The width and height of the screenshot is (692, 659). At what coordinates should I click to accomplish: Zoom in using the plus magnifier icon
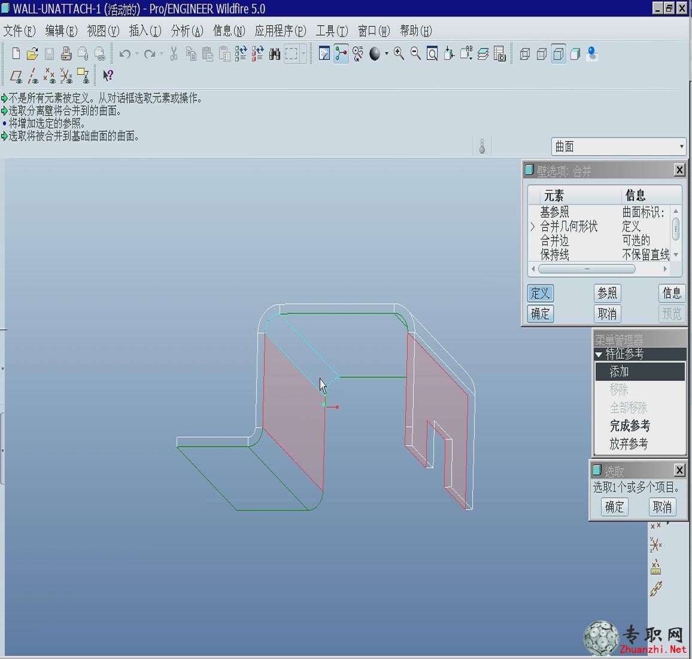(399, 54)
